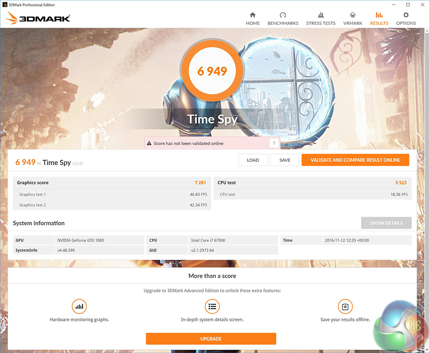The width and height of the screenshot is (430, 353).
Task: Click the 6 949 in Time Spy heading
Action: pyautogui.click(x=49, y=162)
